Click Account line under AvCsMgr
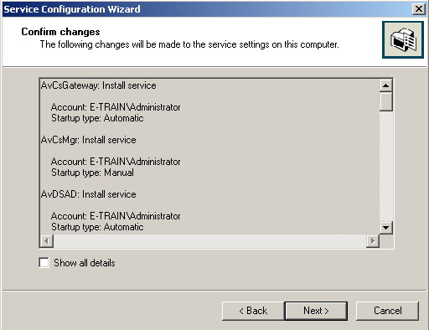 coord(116,162)
